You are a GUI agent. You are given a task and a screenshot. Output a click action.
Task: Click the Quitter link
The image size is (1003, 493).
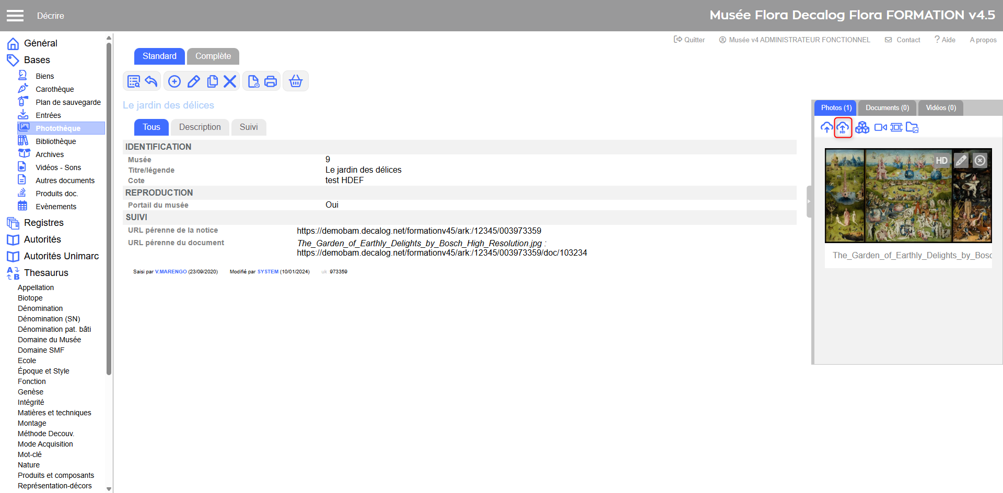(690, 40)
